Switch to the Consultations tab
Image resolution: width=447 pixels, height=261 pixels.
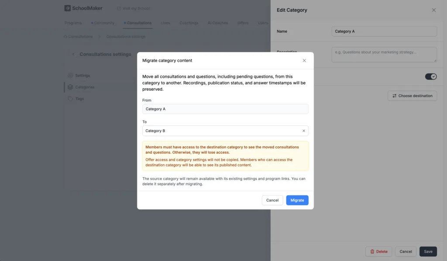coord(138,23)
